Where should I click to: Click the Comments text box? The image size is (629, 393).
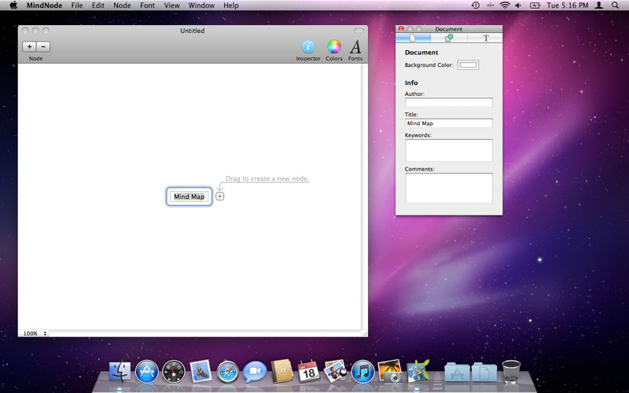(448, 188)
